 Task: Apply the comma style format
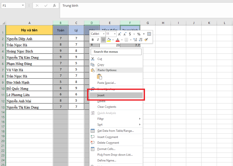[x=144, y=34]
